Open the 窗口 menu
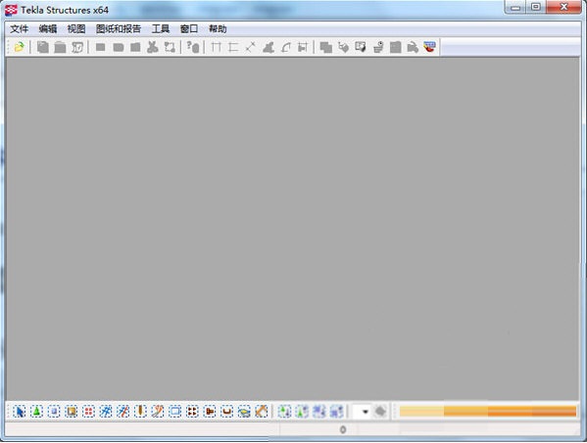Image resolution: width=587 pixels, height=443 pixels. click(x=189, y=28)
